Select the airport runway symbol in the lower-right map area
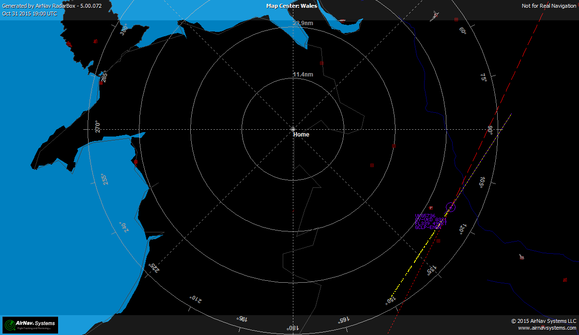579x335 pixels. point(521,257)
